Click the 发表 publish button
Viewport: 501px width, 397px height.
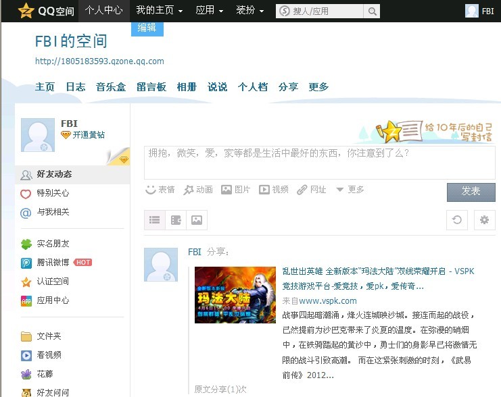tap(471, 192)
